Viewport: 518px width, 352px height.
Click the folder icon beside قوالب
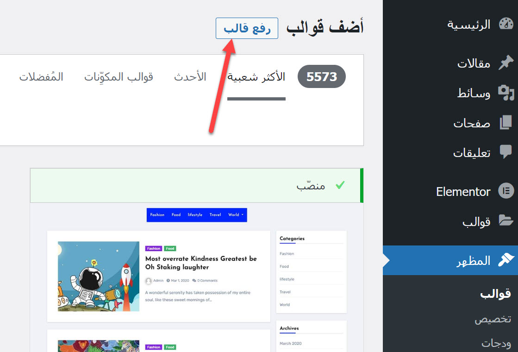click(x=506, y=221)
